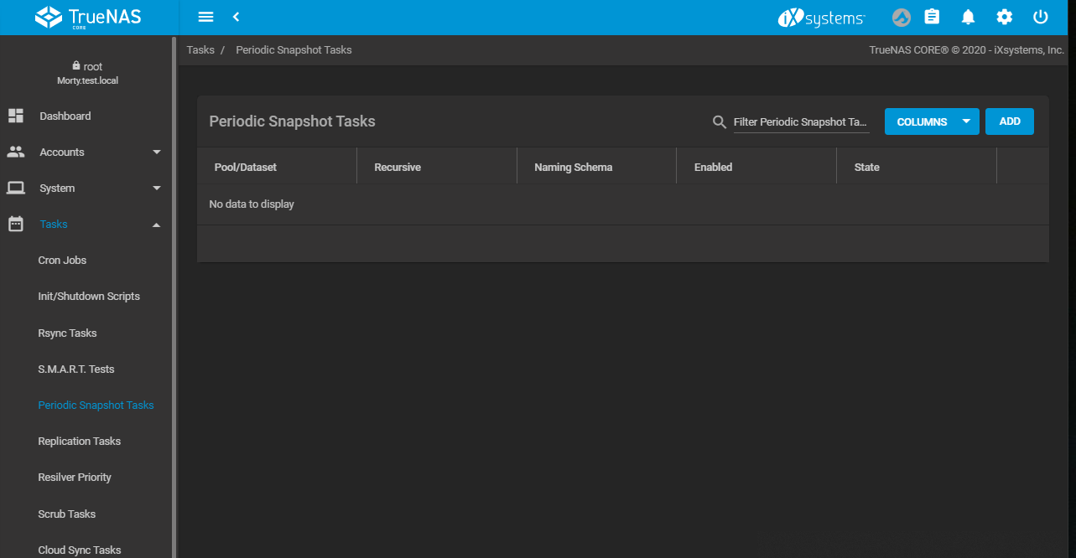Click the power icon in top bar
Image resolution: width=1076 pixels, height=558 pixels.
click(1040, 17)
